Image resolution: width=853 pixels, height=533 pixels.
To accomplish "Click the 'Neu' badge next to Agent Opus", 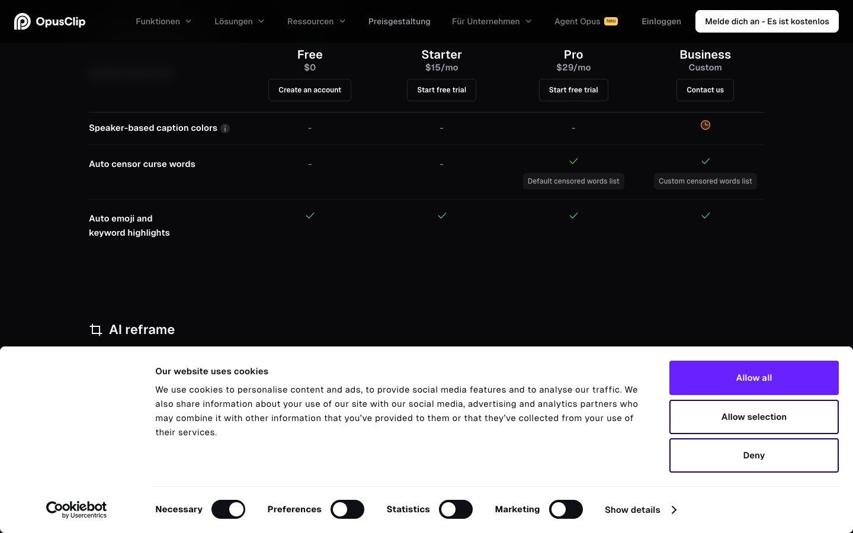I will click(x=611, y=21).
